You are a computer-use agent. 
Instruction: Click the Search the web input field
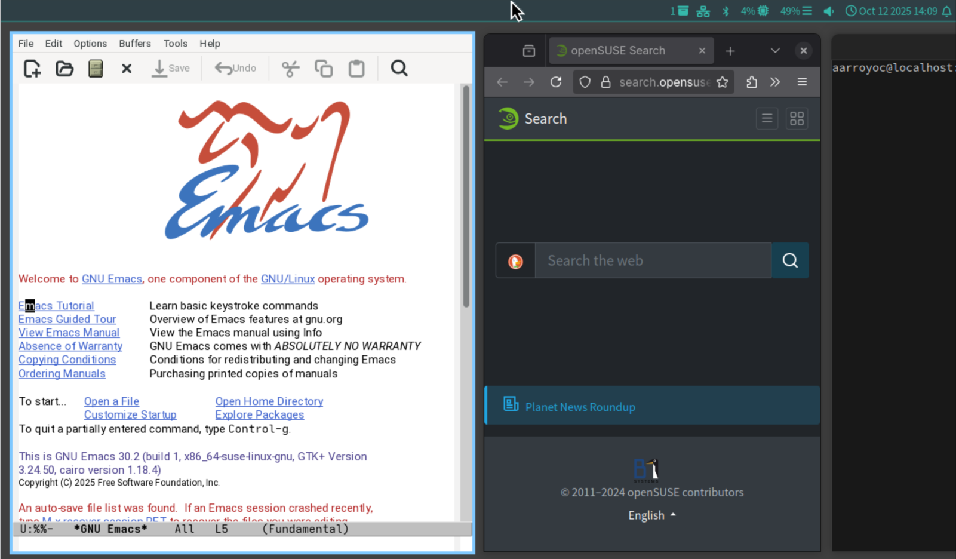(653, 261)
